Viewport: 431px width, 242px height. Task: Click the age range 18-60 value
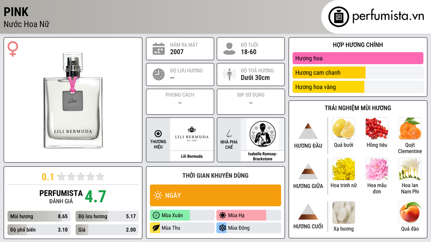(x=248, y=52)
